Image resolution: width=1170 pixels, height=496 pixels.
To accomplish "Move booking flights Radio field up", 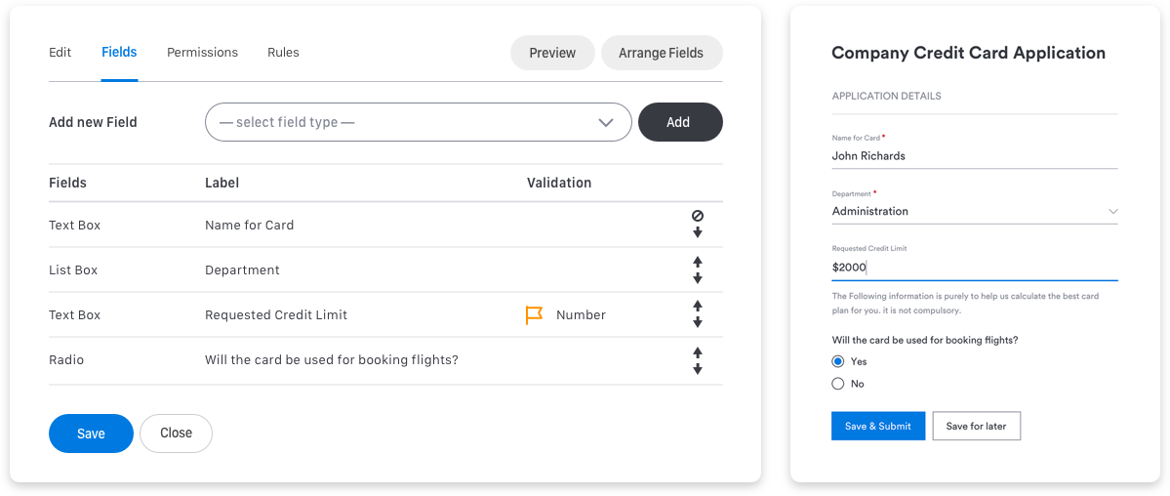I will [x=698, y=351].
